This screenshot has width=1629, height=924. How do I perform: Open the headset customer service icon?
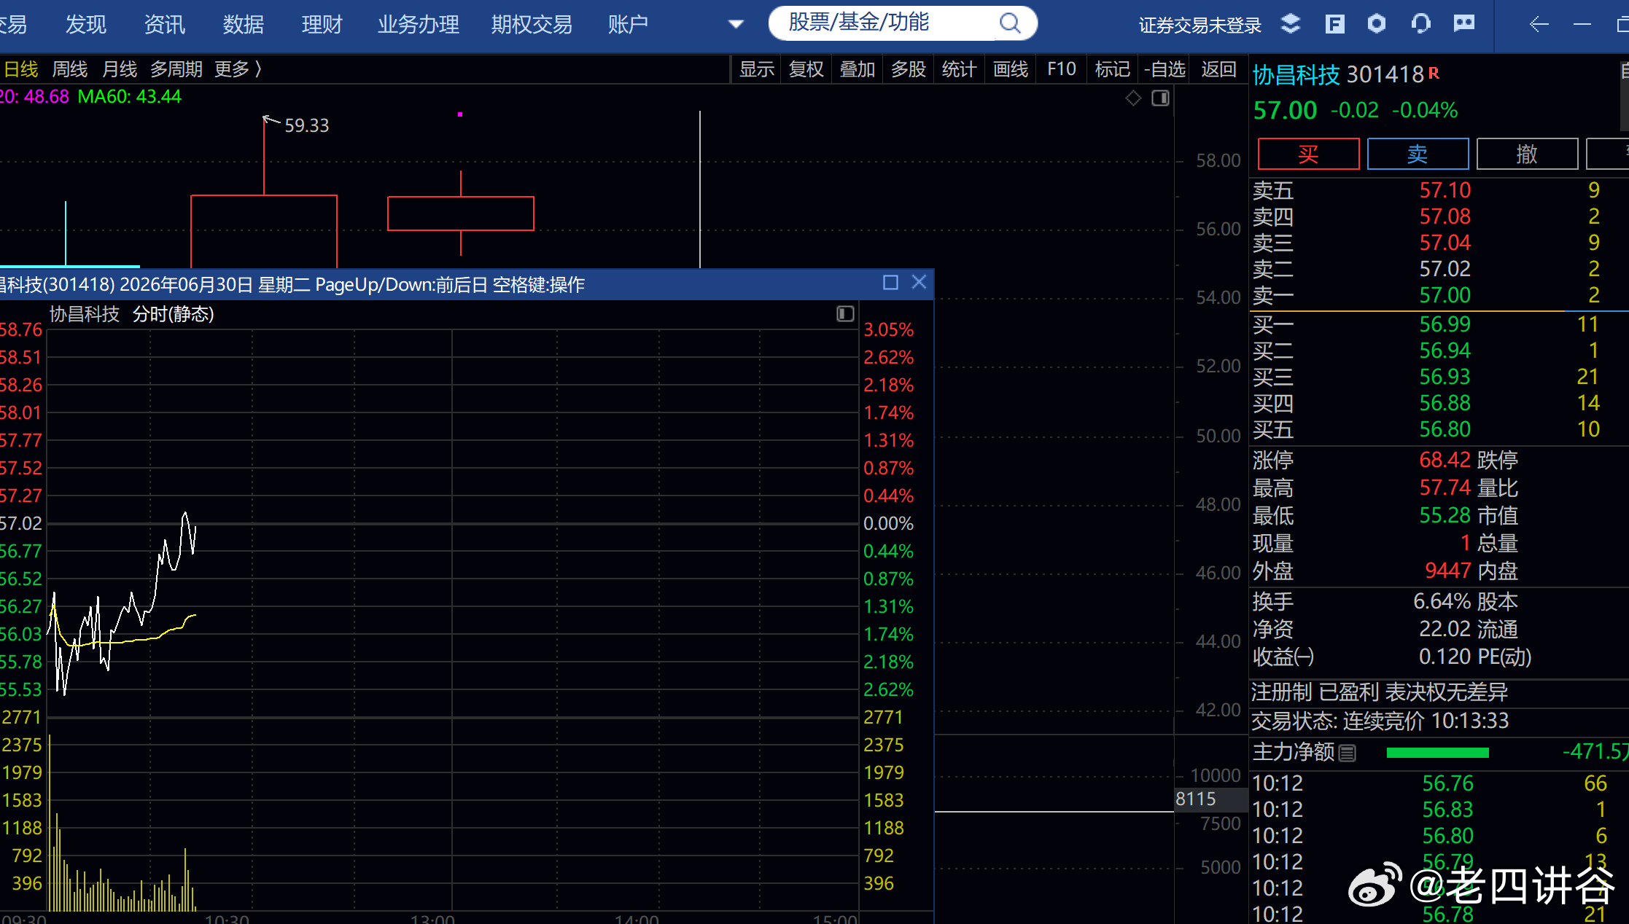point(1420,24)
